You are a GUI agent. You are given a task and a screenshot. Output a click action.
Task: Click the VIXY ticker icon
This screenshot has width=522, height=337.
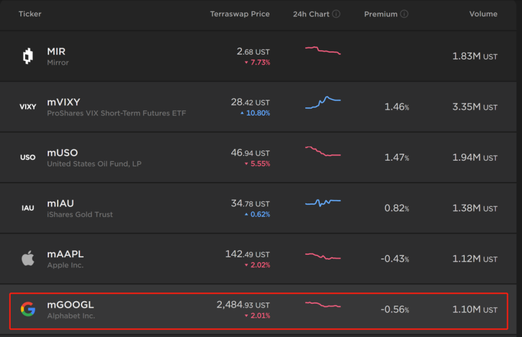[x=28, y=107]
